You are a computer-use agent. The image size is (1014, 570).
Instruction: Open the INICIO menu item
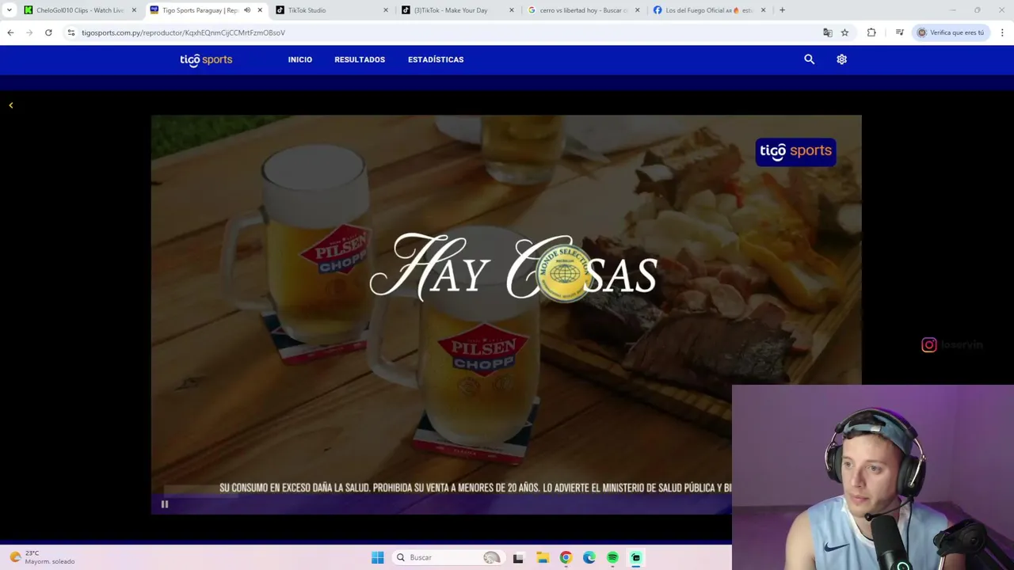pos(300,59)
